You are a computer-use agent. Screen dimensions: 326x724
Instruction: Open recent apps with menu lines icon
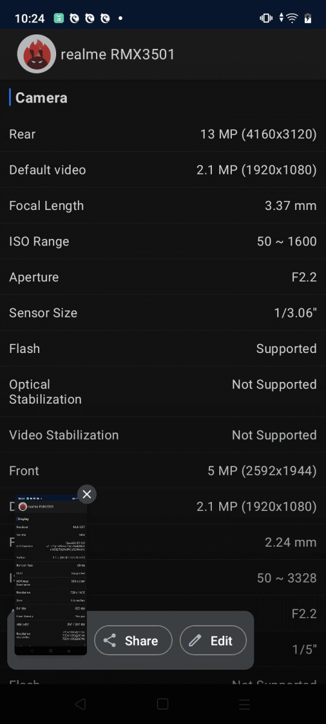tap(245, 704)
